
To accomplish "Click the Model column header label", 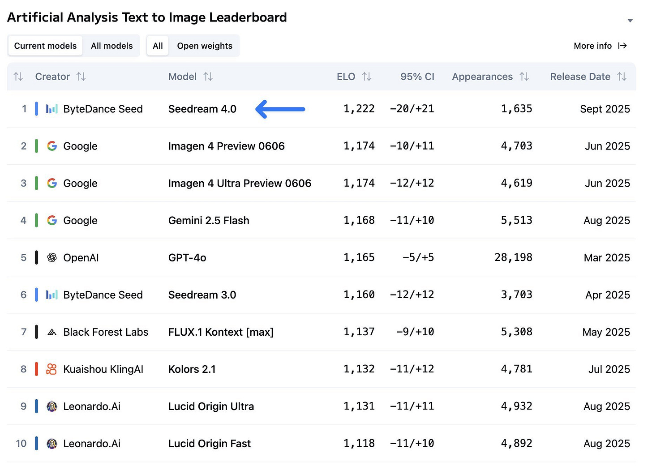I will point(182,77).
